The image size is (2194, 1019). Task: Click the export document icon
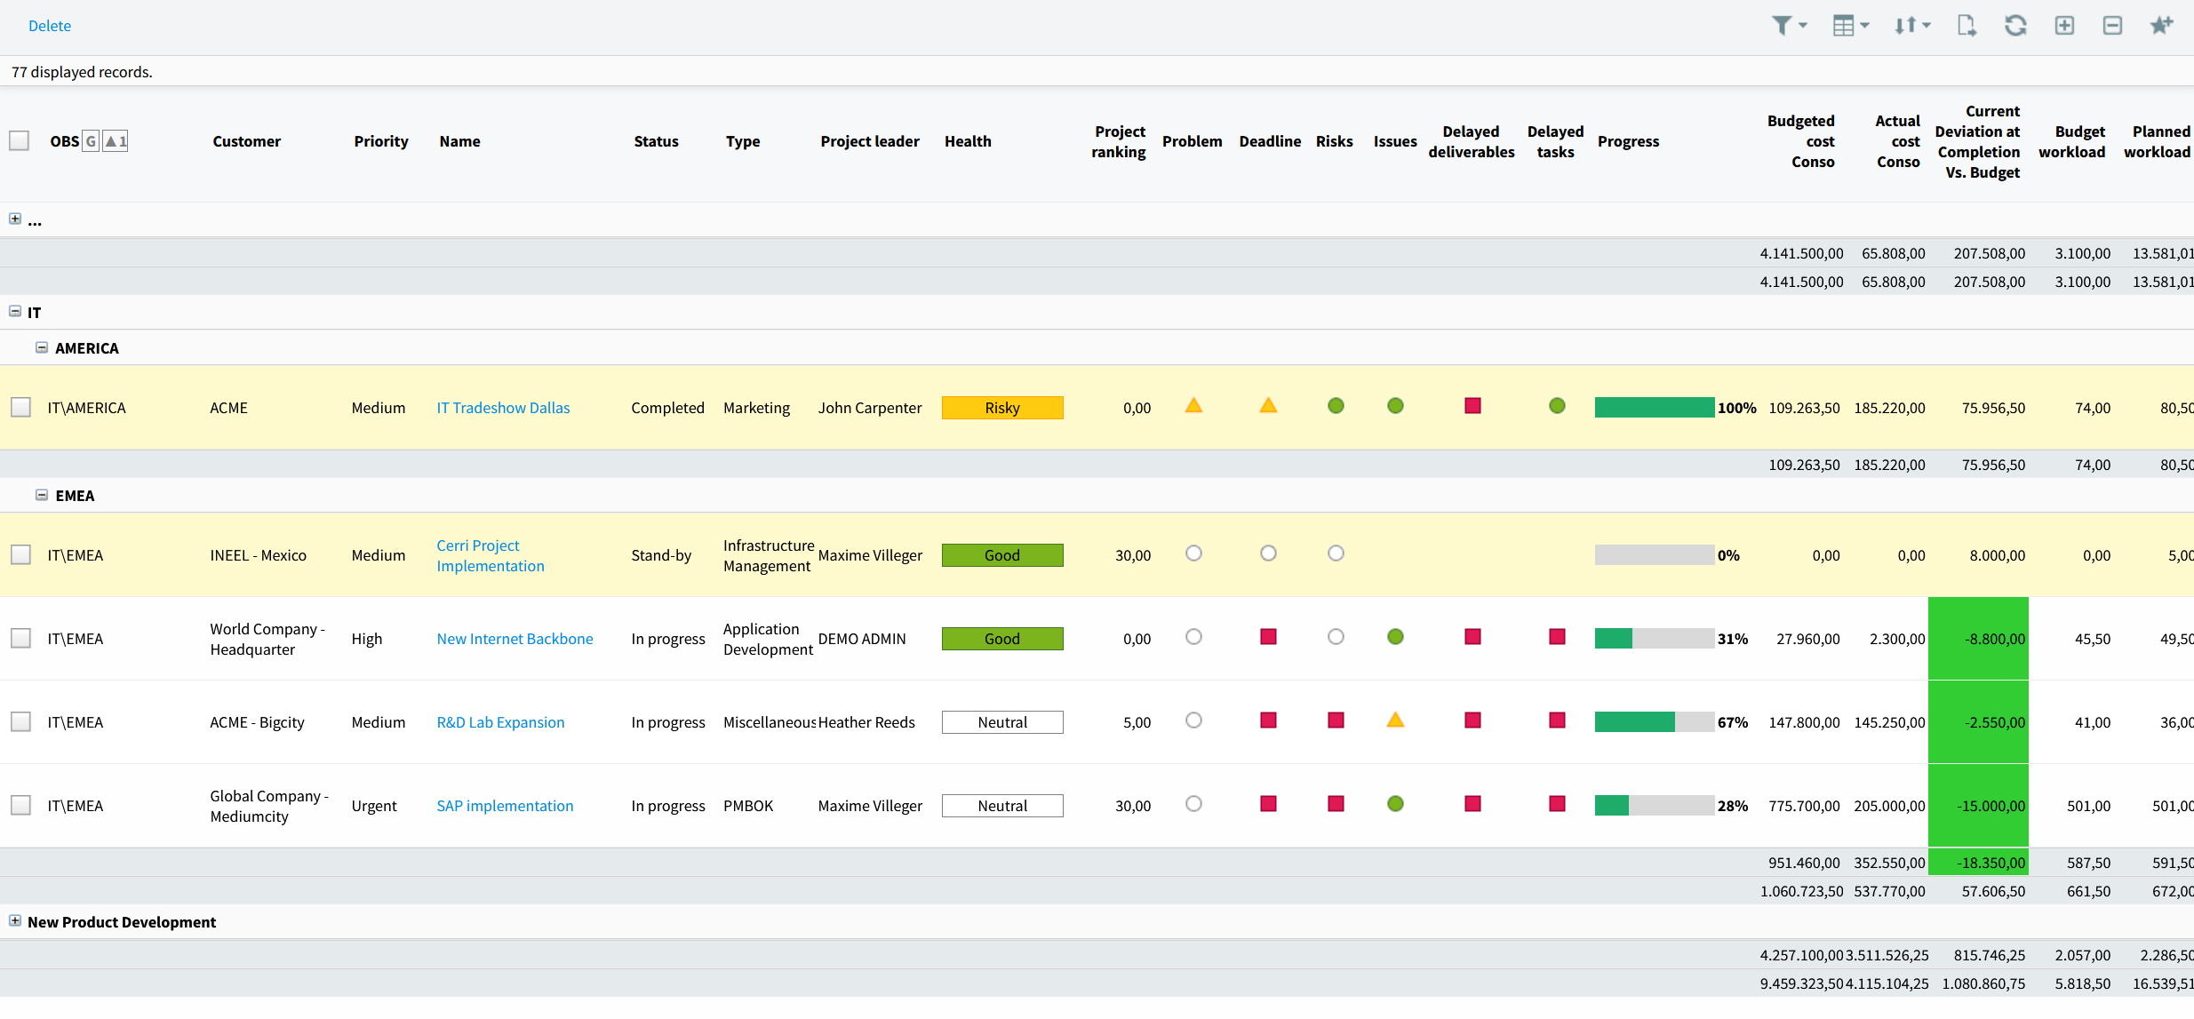[1967, 26]
